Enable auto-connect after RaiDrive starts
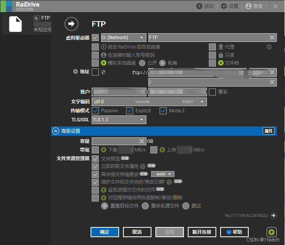 (x=95, y=47)
